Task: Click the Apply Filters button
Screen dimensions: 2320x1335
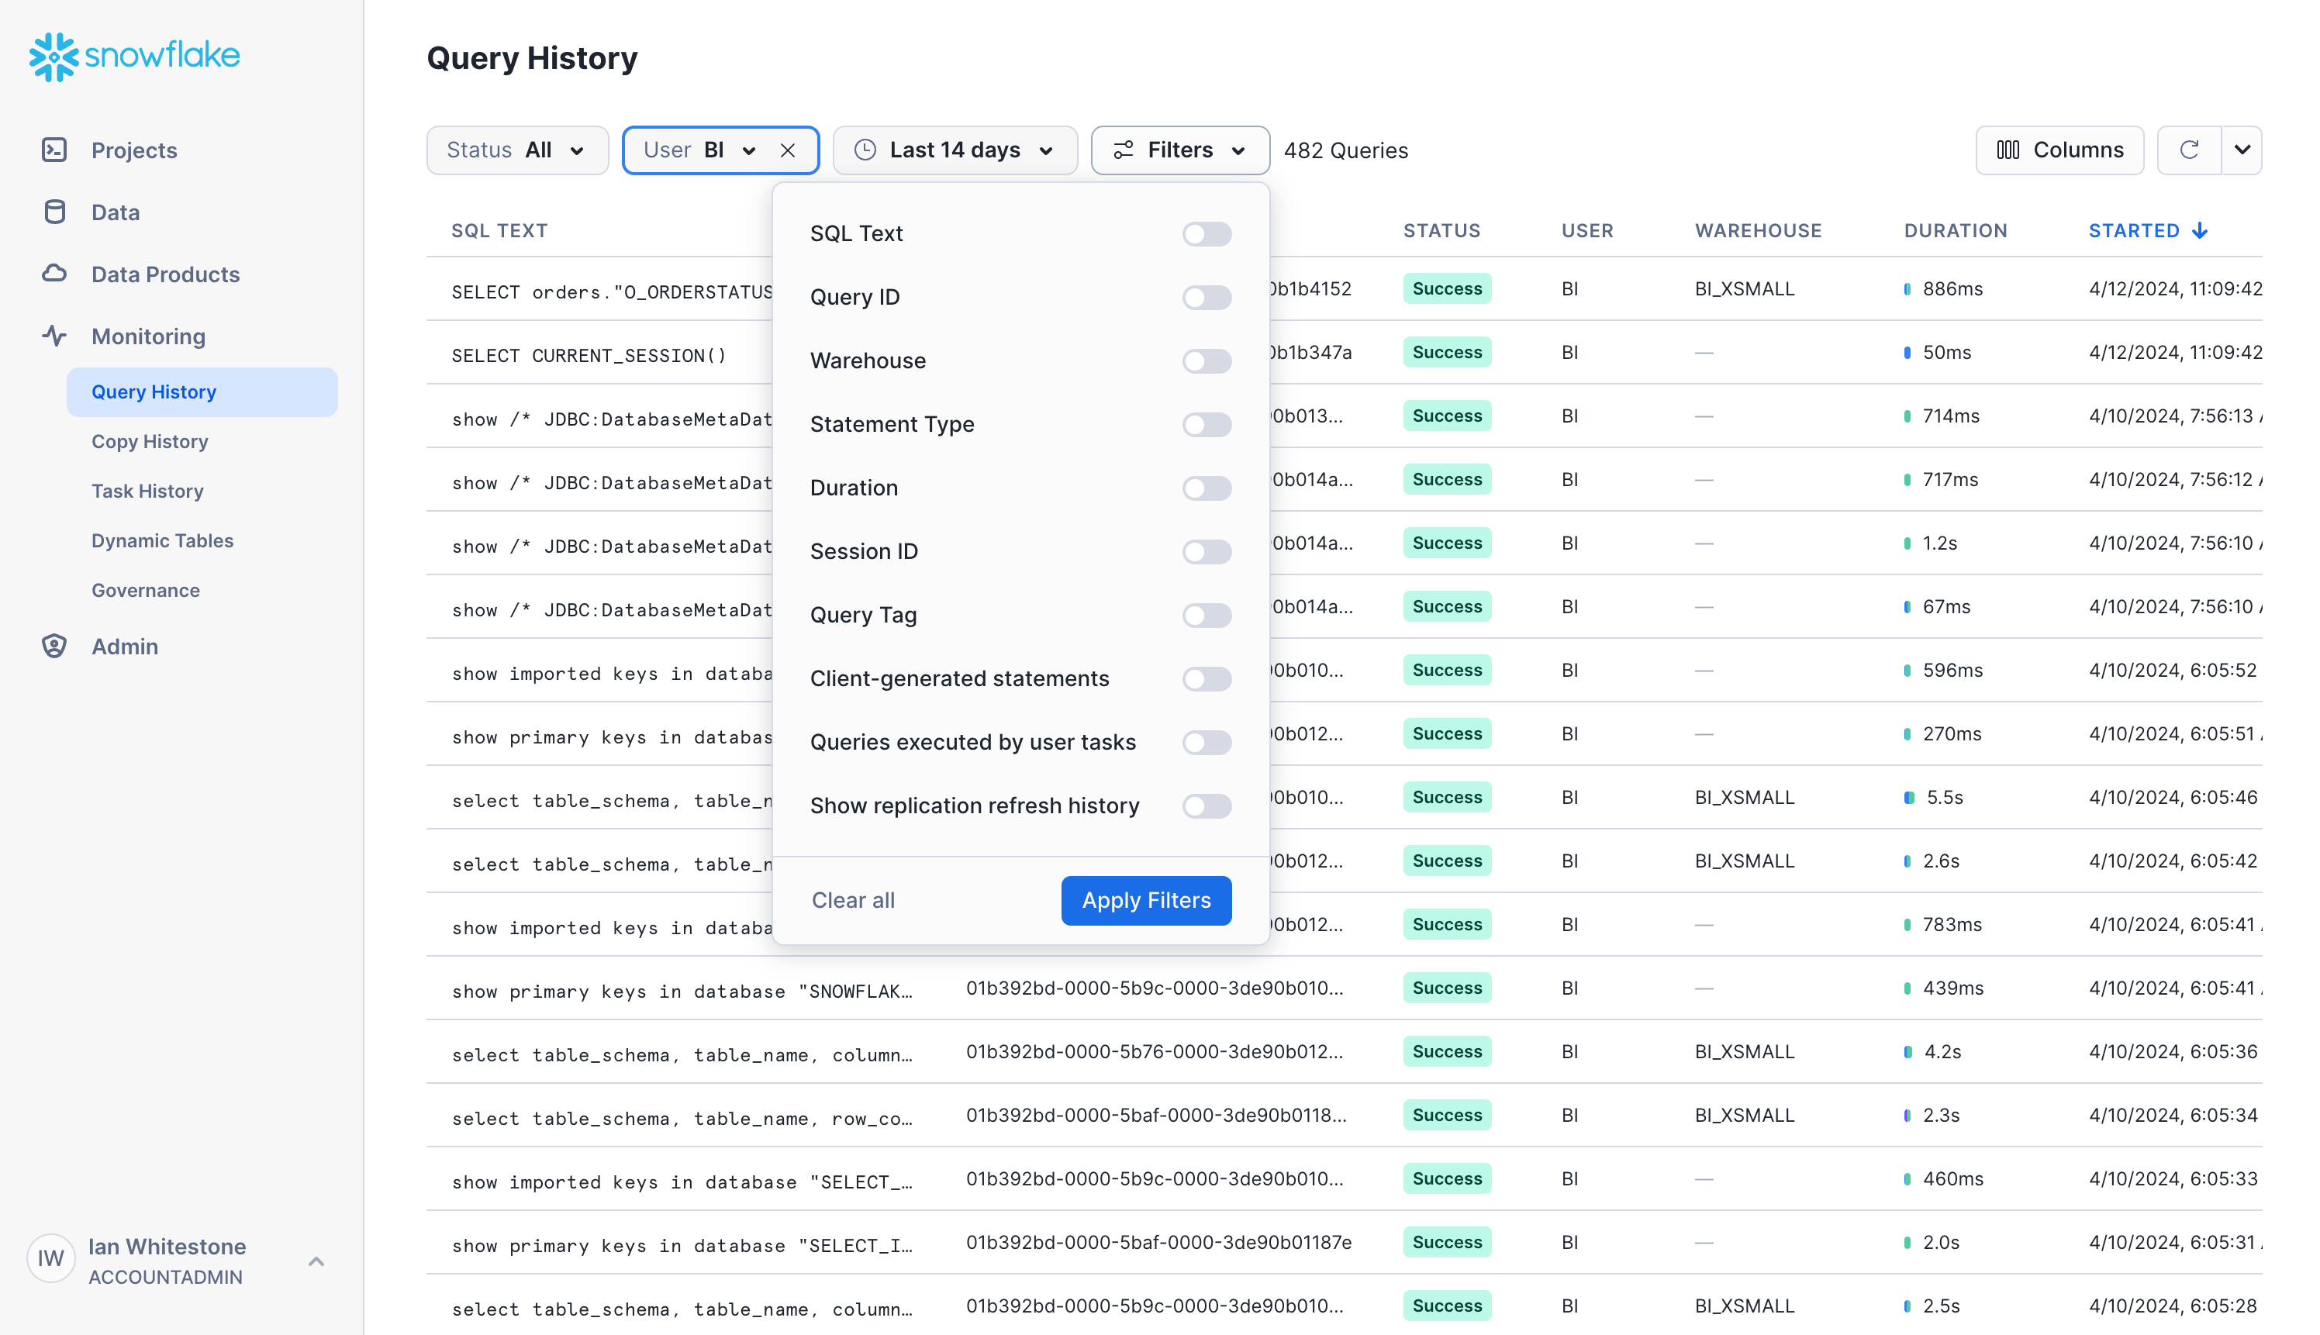Action: 1145,899
